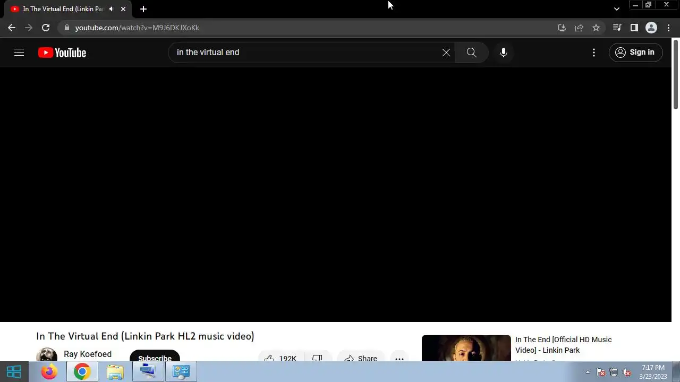Viewport: 680px width, 382px height.
Task: Open the Chrome profile avatar
Action: [x=651, y=28]
